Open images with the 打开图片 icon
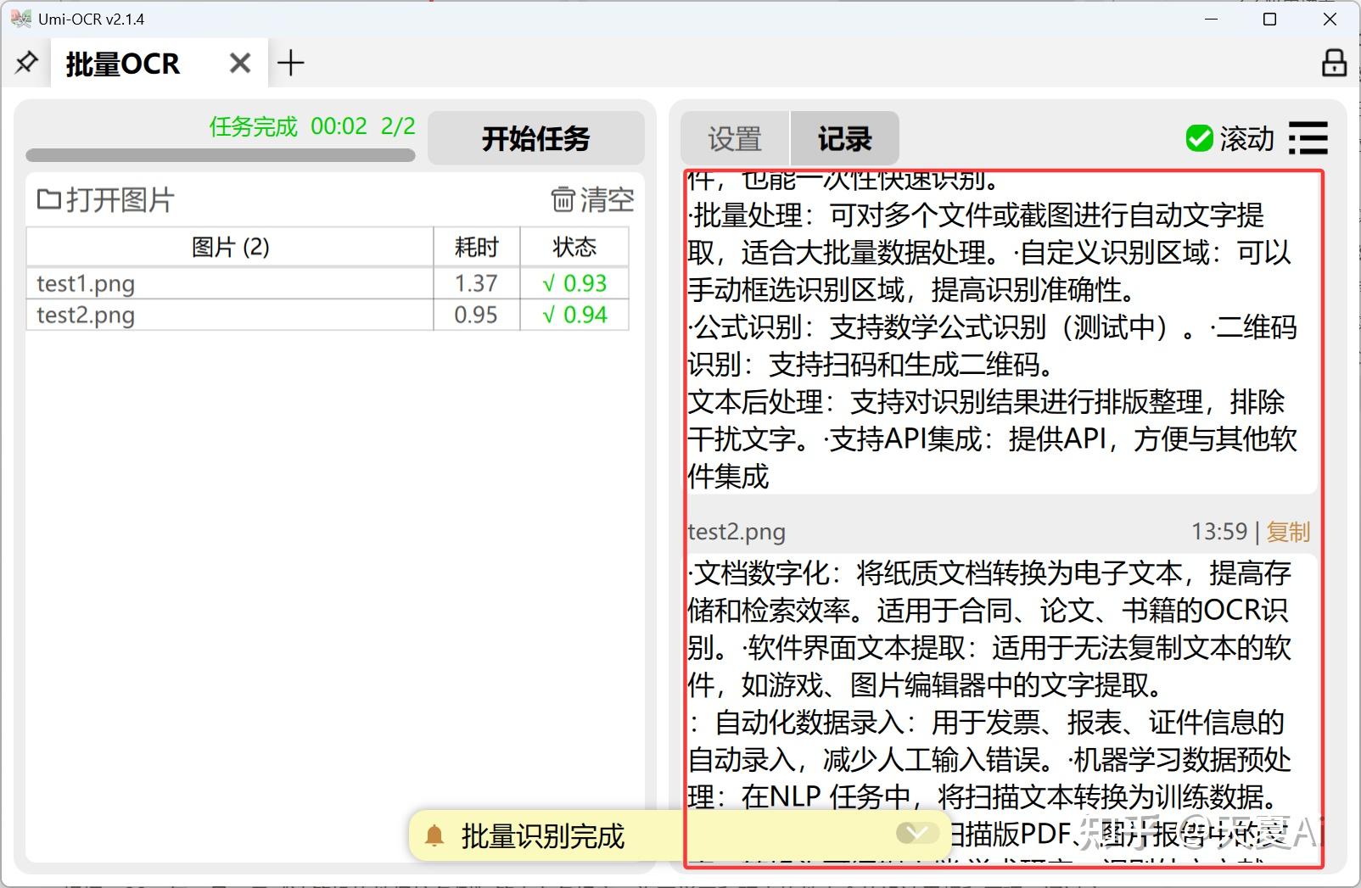 (x=48, y=200)
